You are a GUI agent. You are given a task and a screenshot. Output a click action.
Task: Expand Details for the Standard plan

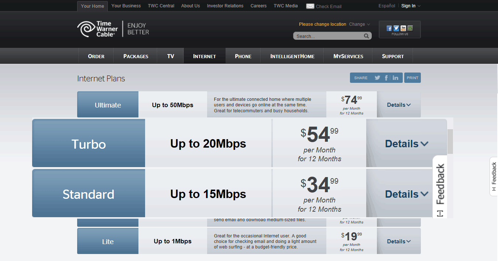406,194
